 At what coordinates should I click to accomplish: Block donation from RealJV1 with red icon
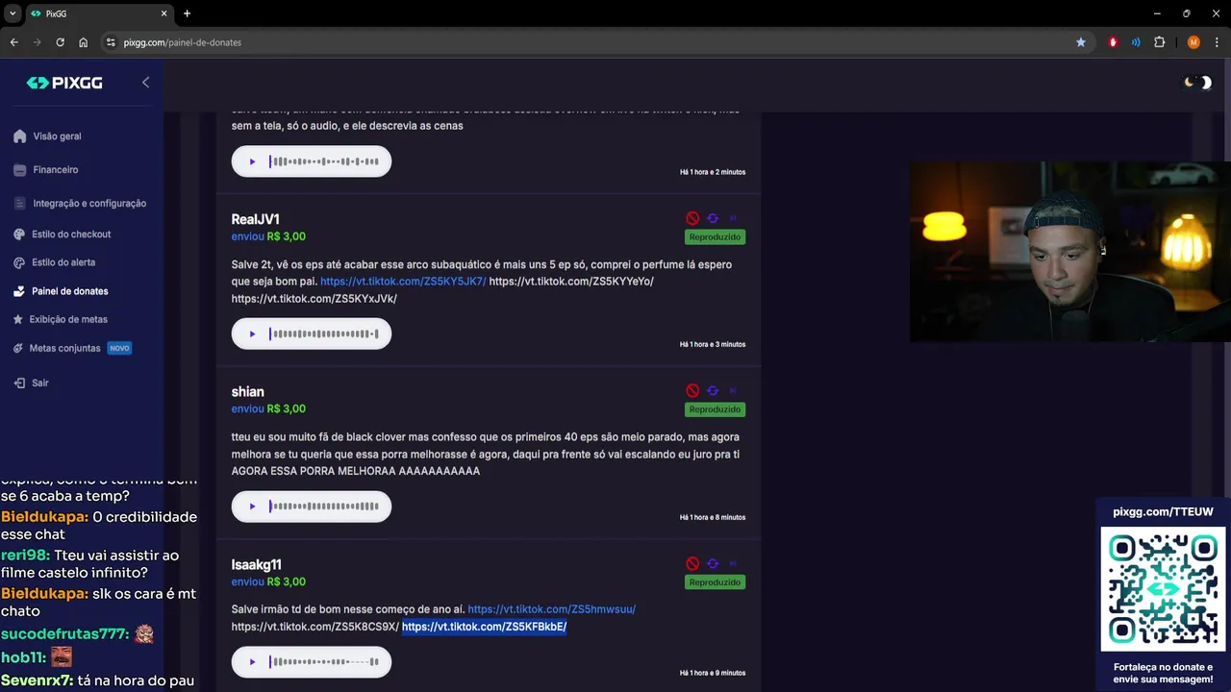pos(692,218)
